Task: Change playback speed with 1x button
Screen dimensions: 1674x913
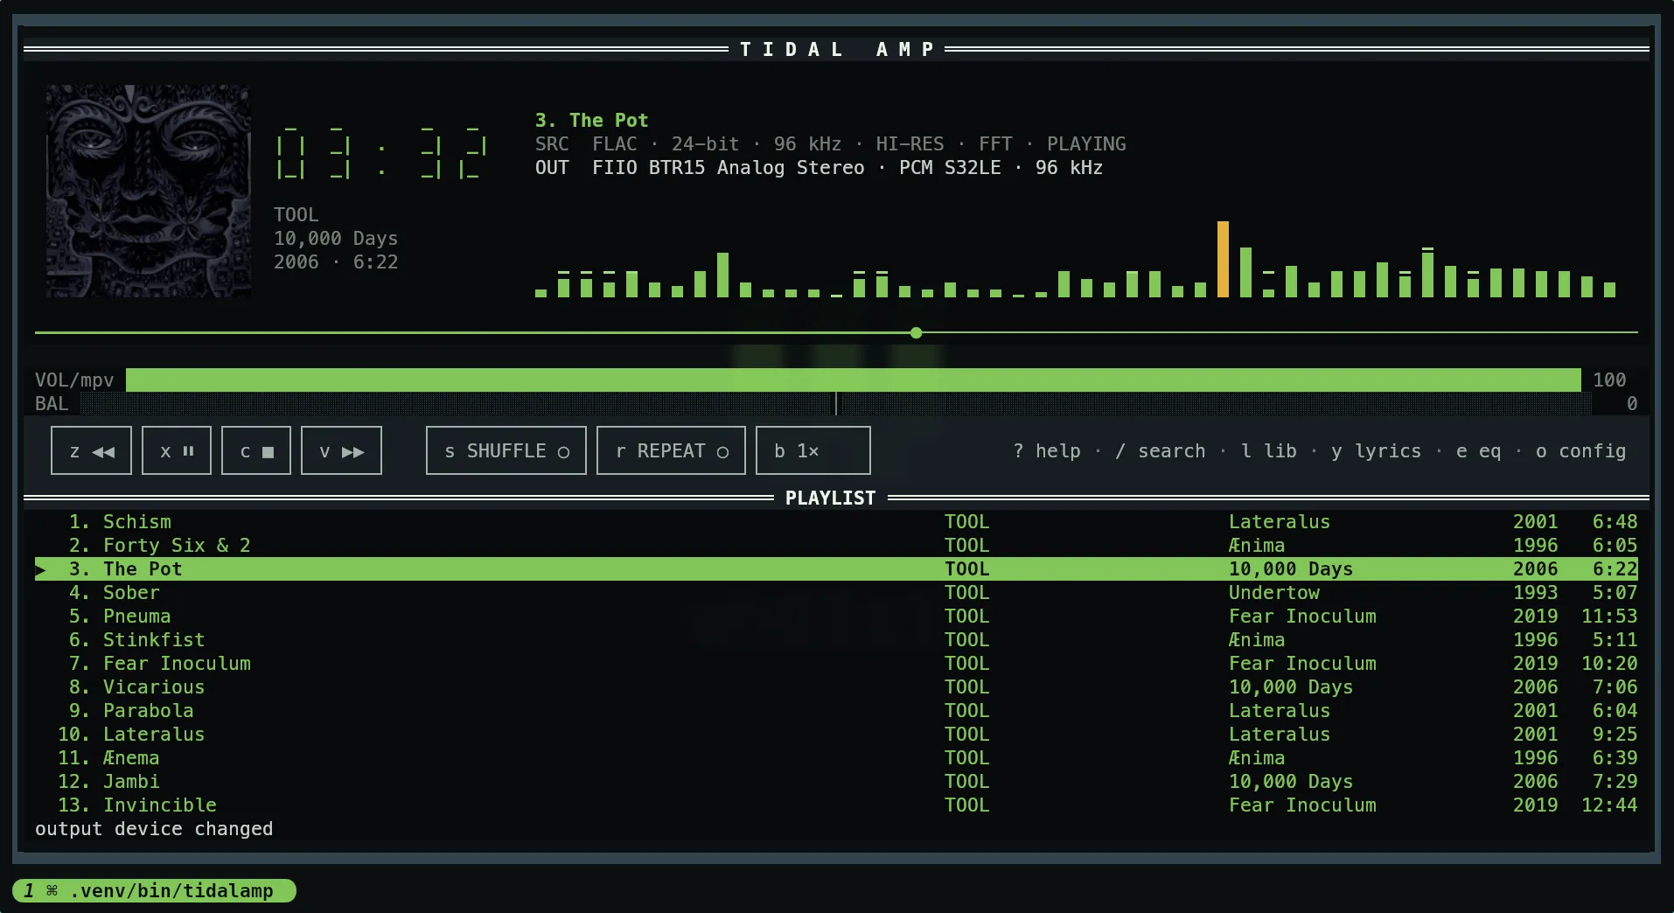Action: pyautogui.click(x=813, y=450)
